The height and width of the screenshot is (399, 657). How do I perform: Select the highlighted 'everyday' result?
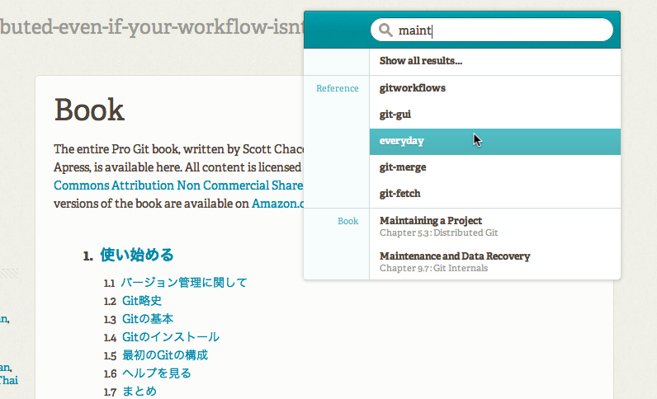point(402,141)
